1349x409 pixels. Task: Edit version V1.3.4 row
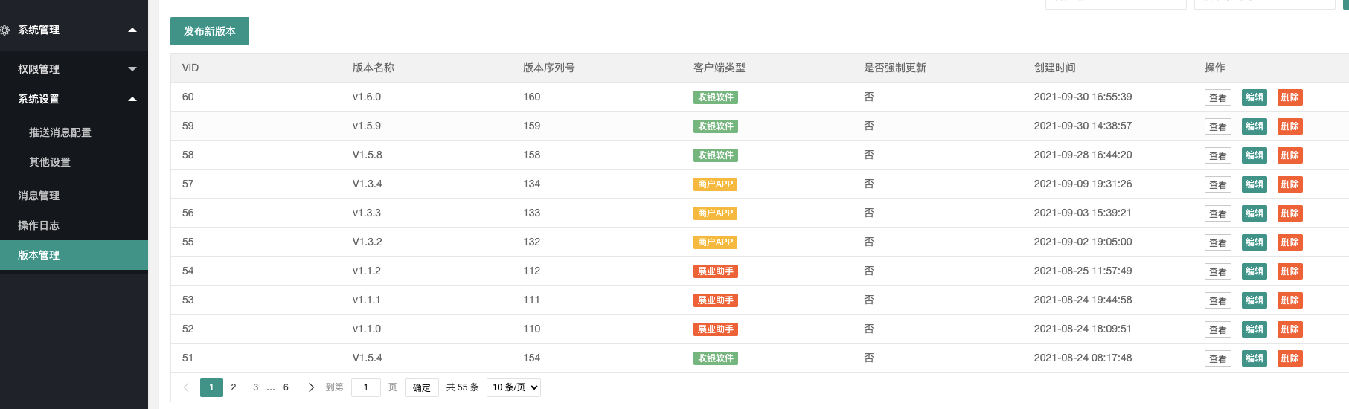tap(1255, 184)
